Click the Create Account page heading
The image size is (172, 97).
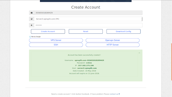tap(86, 7)
